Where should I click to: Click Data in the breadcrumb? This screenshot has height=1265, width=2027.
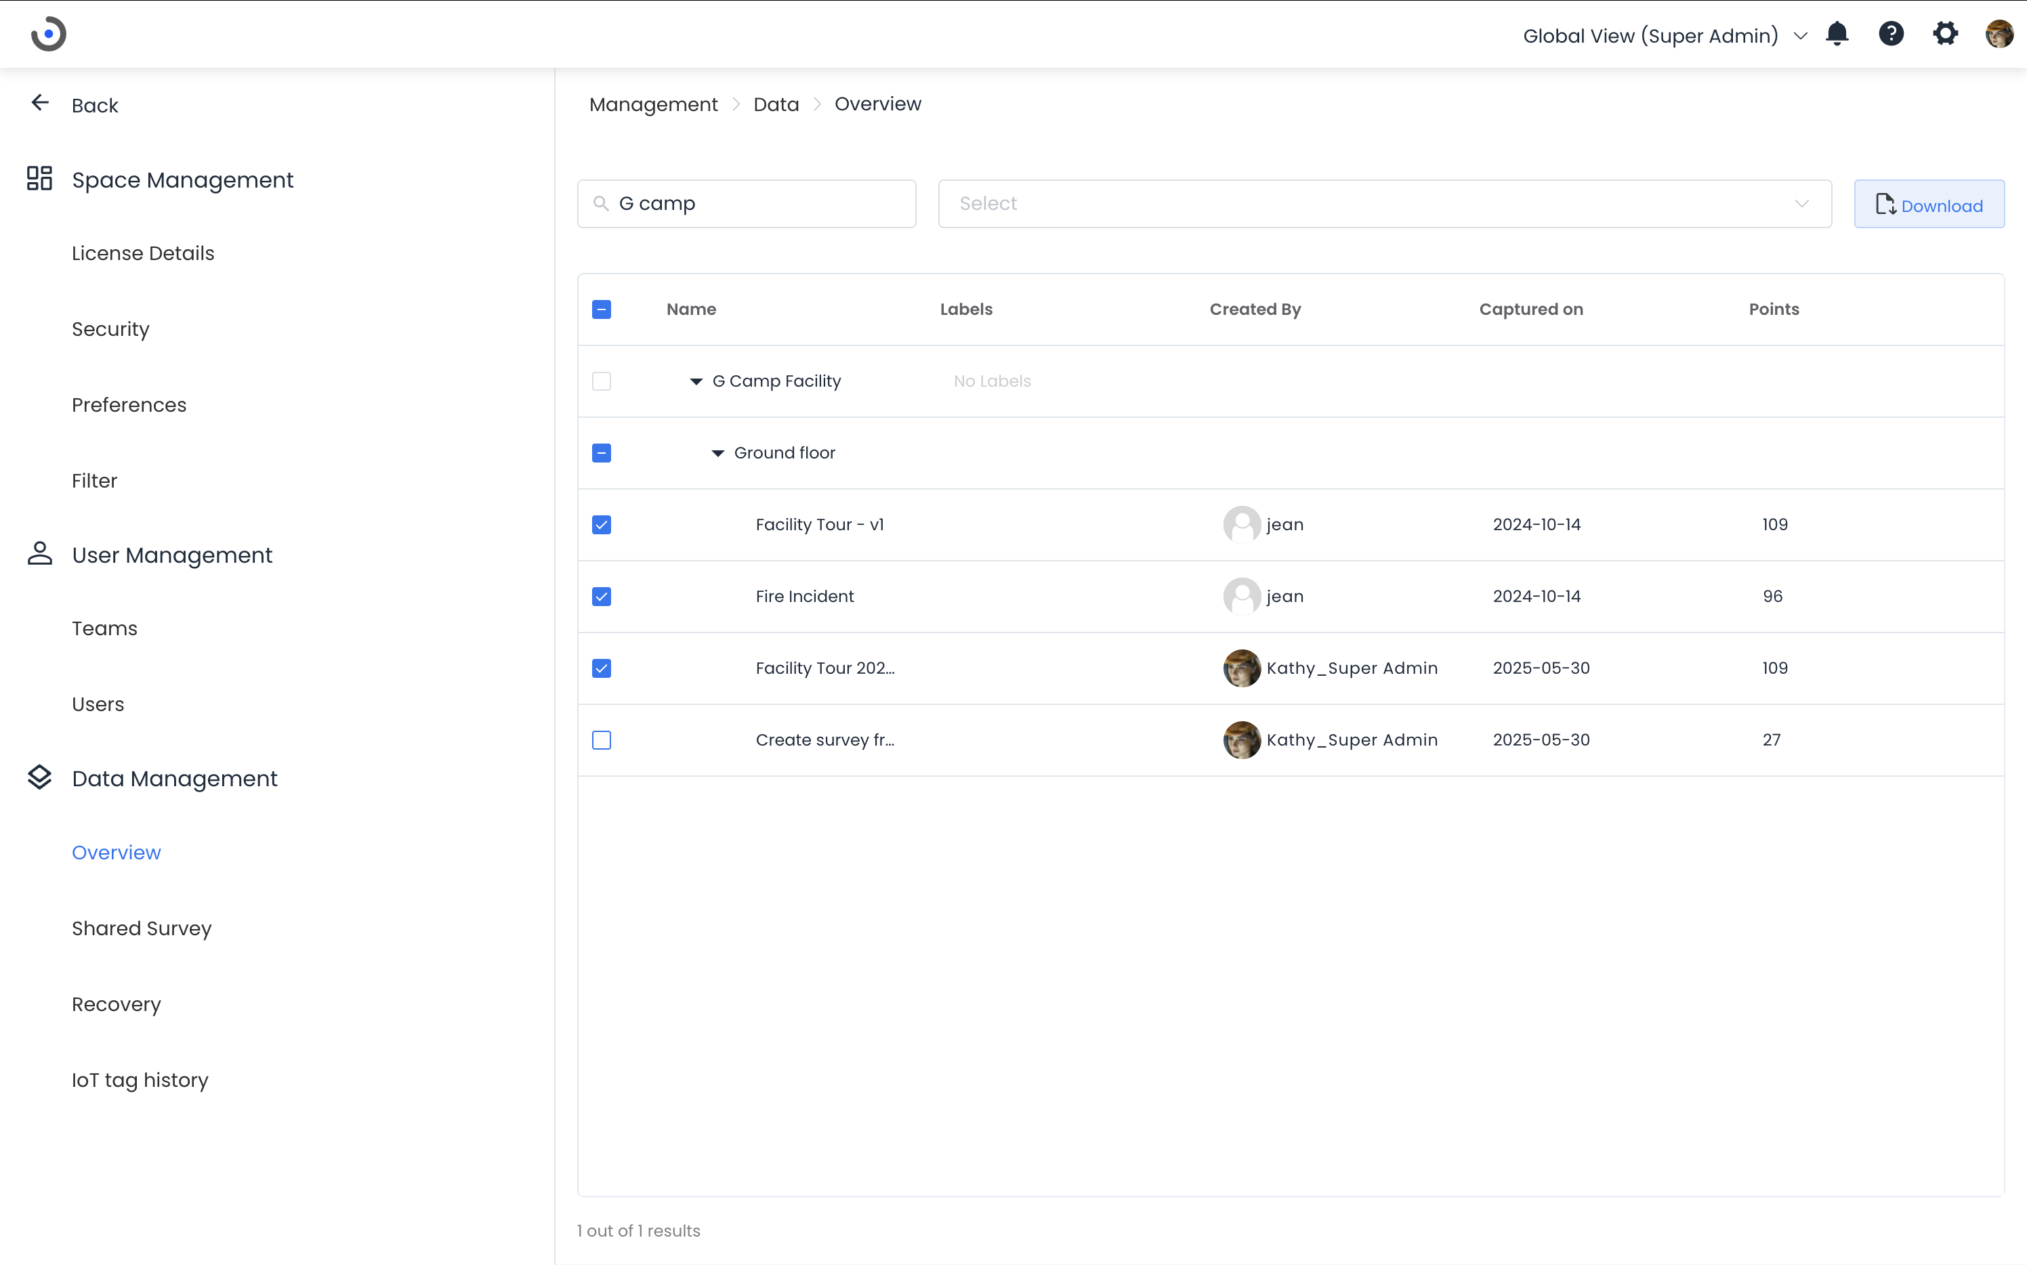pyautogui.click(x=776, y=104)
